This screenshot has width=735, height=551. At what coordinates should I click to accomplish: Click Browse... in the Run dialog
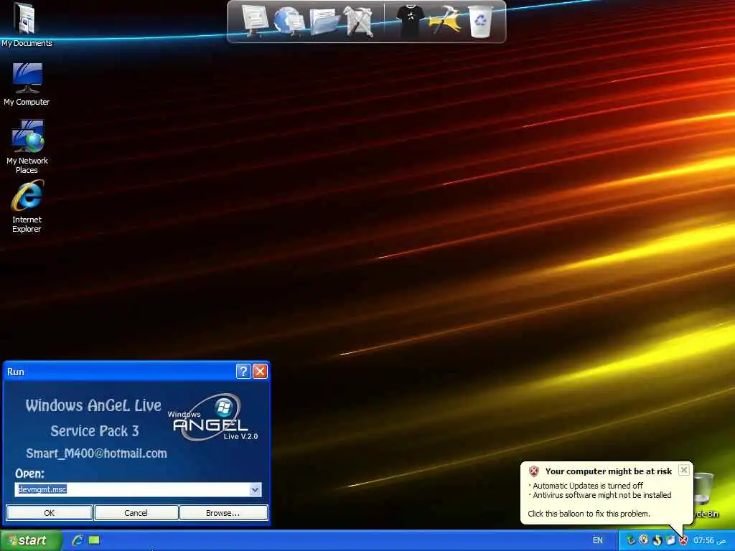pyautogui.click(x=223, y=513)
